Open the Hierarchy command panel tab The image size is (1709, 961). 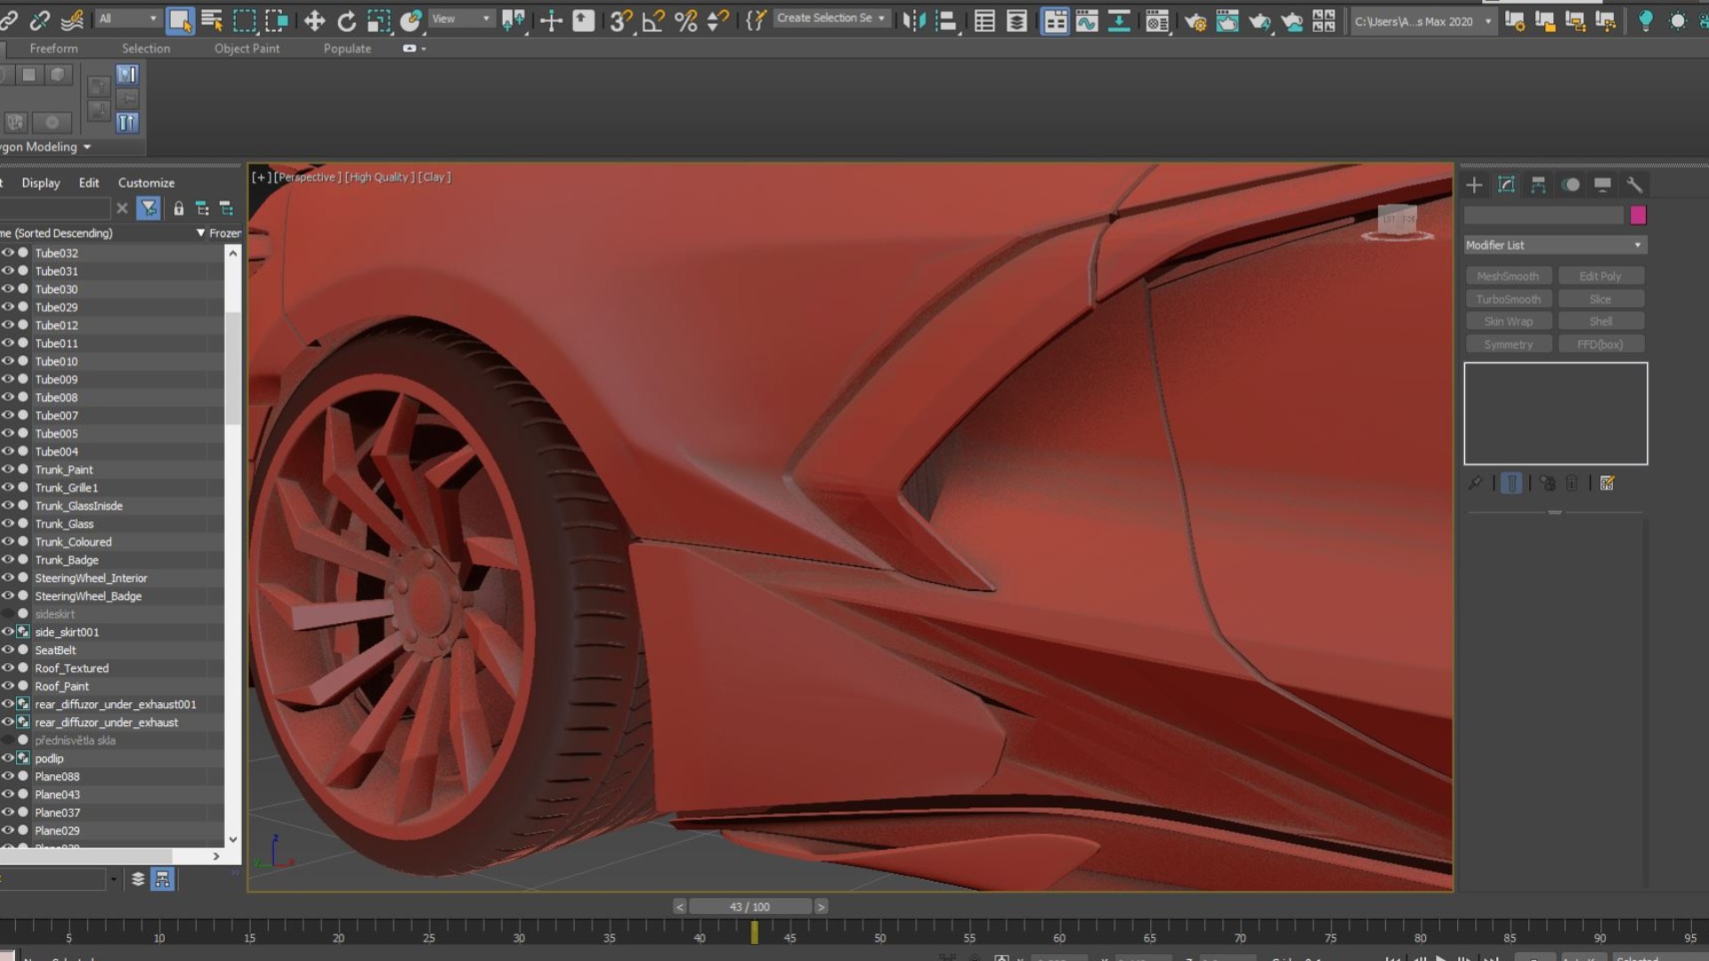point(1538,185)
